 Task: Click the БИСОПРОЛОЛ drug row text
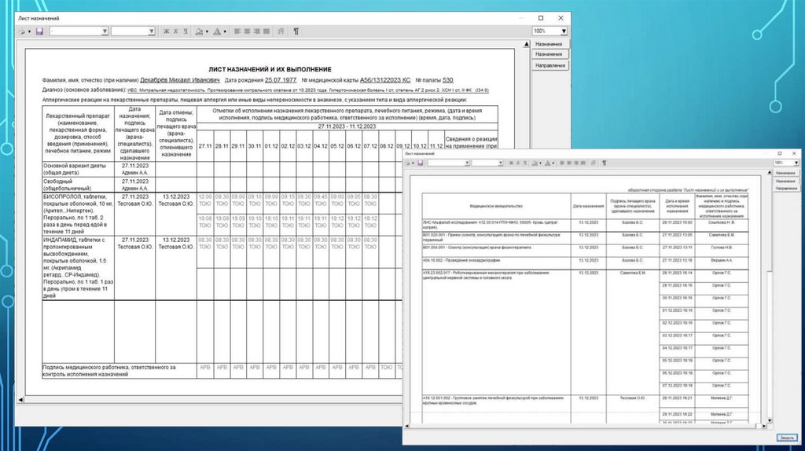78,214
